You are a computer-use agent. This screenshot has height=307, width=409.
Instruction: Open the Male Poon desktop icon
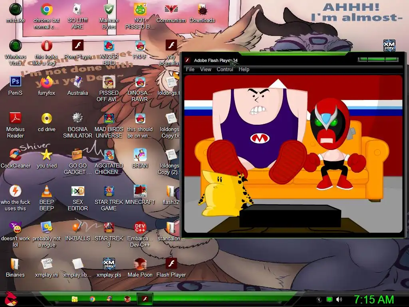140,267
